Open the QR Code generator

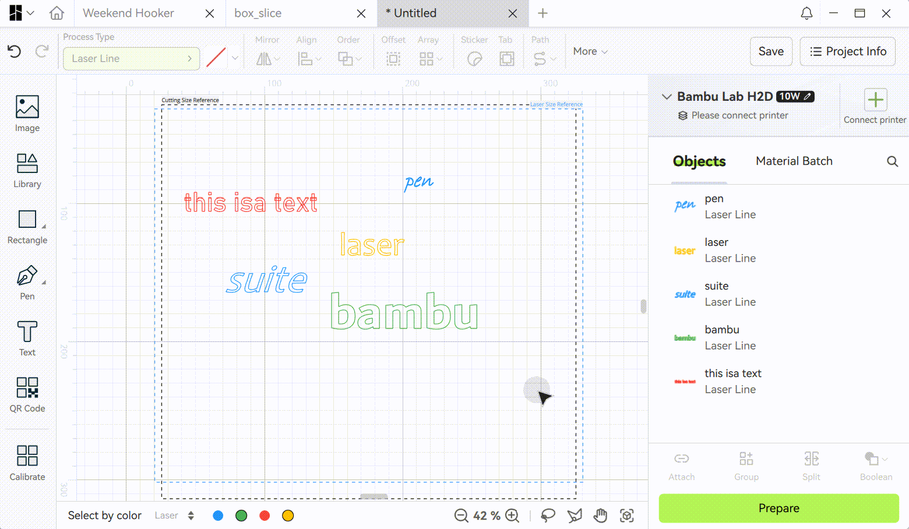[x=27, y=394]
